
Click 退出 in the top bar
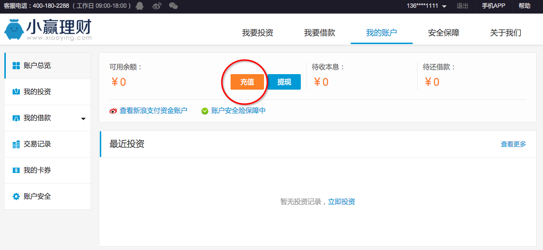click(x=463, y=6)
